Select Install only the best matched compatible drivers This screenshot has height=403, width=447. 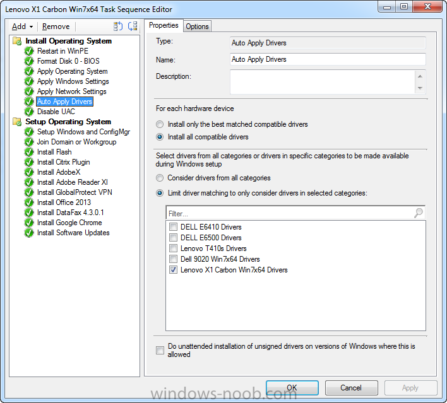click(160, 124)
